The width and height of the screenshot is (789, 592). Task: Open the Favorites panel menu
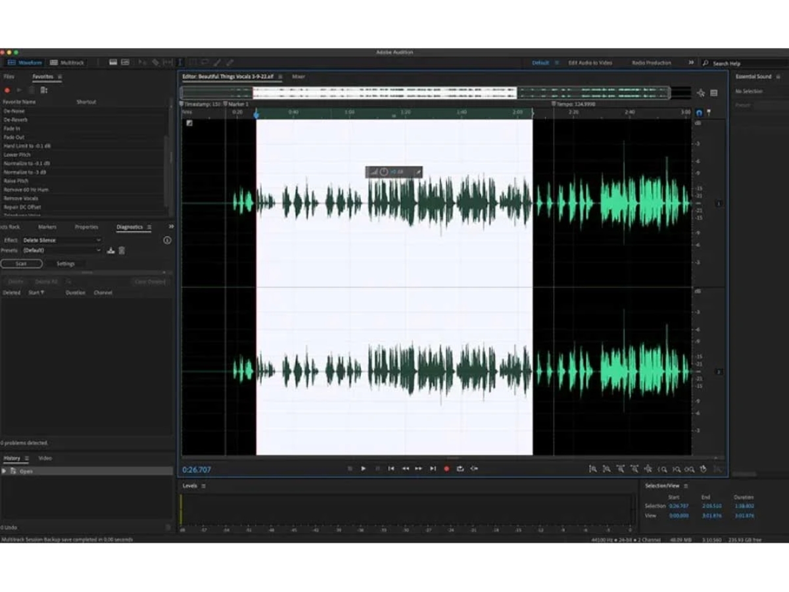point(60,76)
